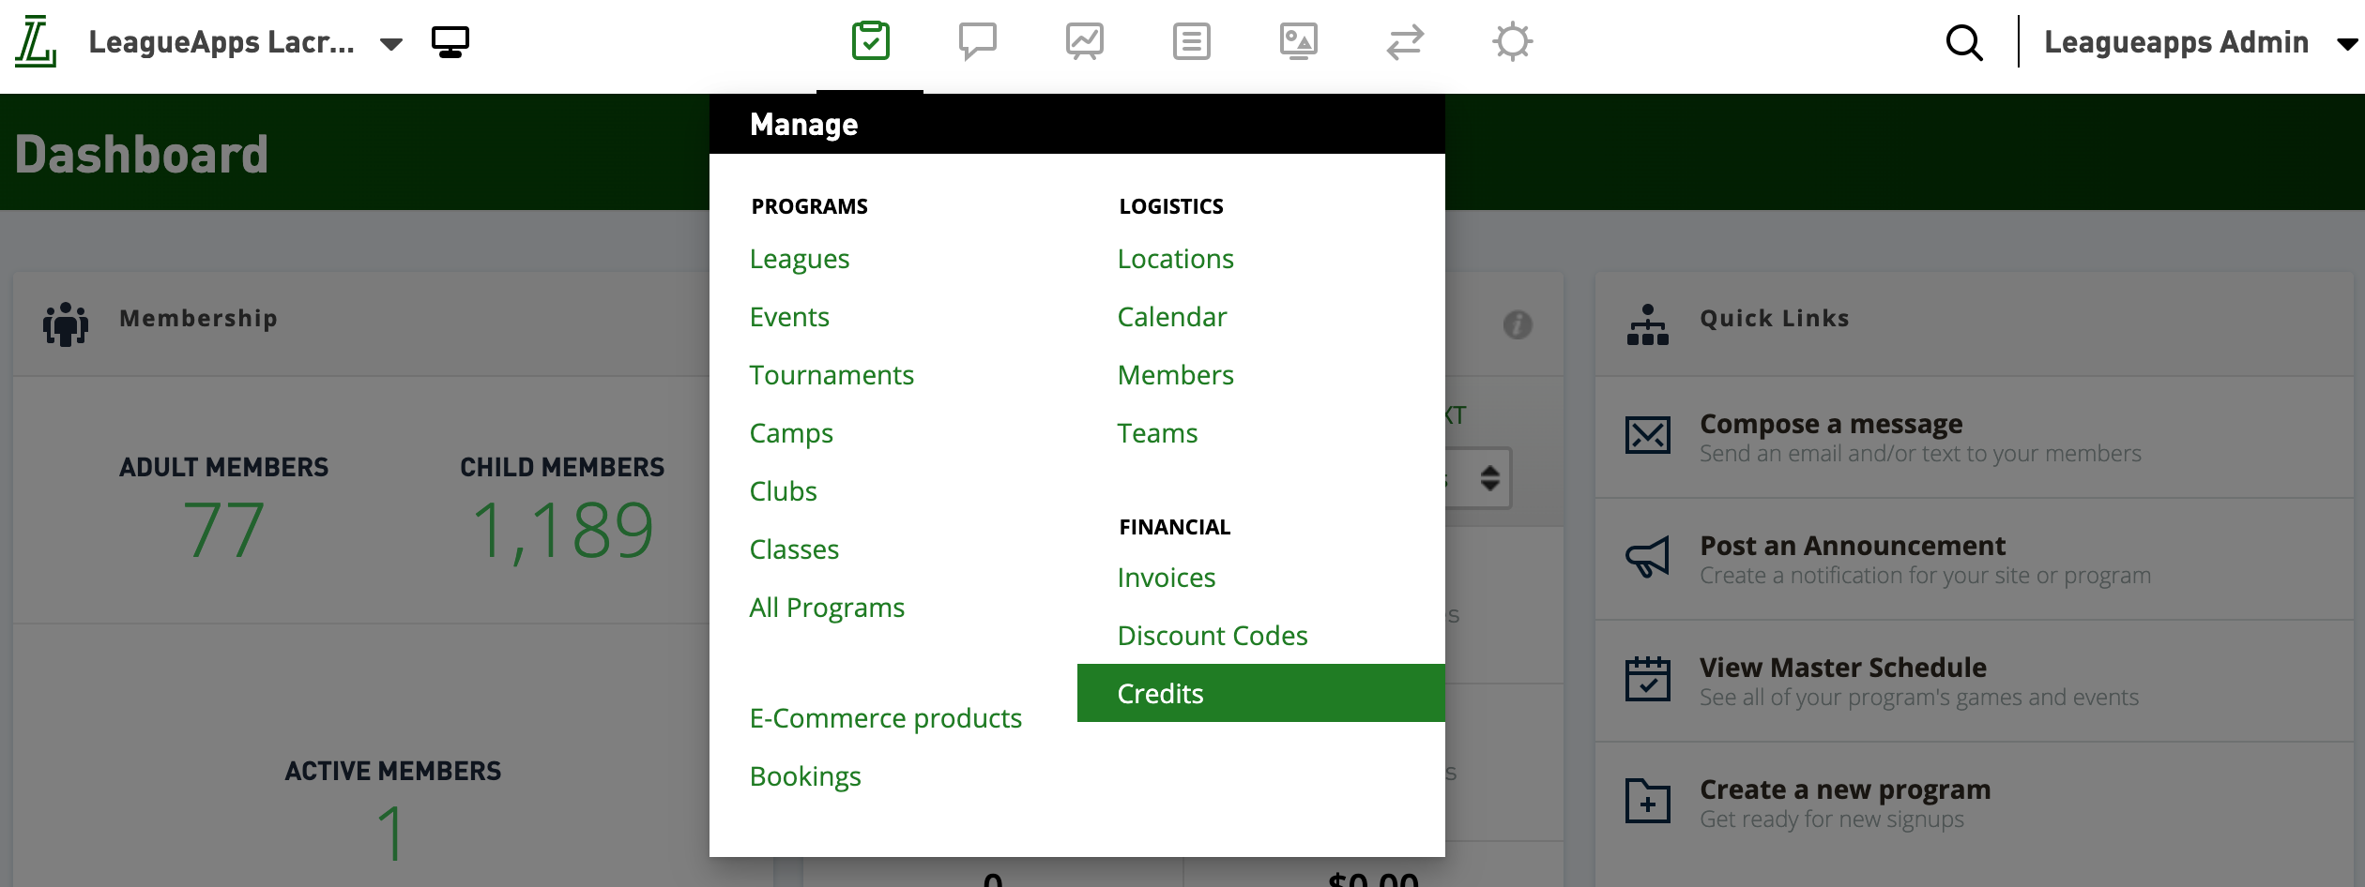Click the Tournaments link under Programs
The image size is (2365, 887).
coord(832,375)
